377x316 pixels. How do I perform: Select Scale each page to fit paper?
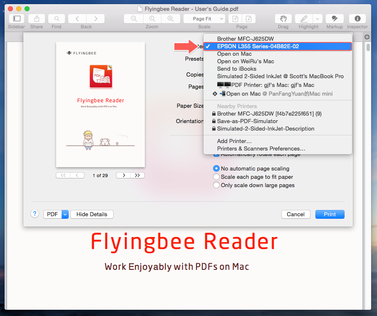216,177
